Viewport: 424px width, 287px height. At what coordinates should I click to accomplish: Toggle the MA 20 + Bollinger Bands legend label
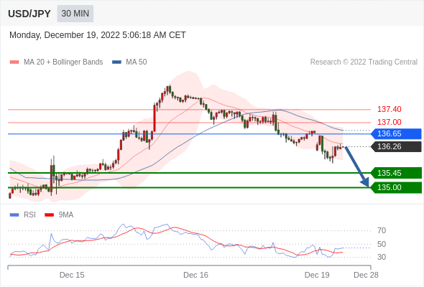[x=63, y=62]
